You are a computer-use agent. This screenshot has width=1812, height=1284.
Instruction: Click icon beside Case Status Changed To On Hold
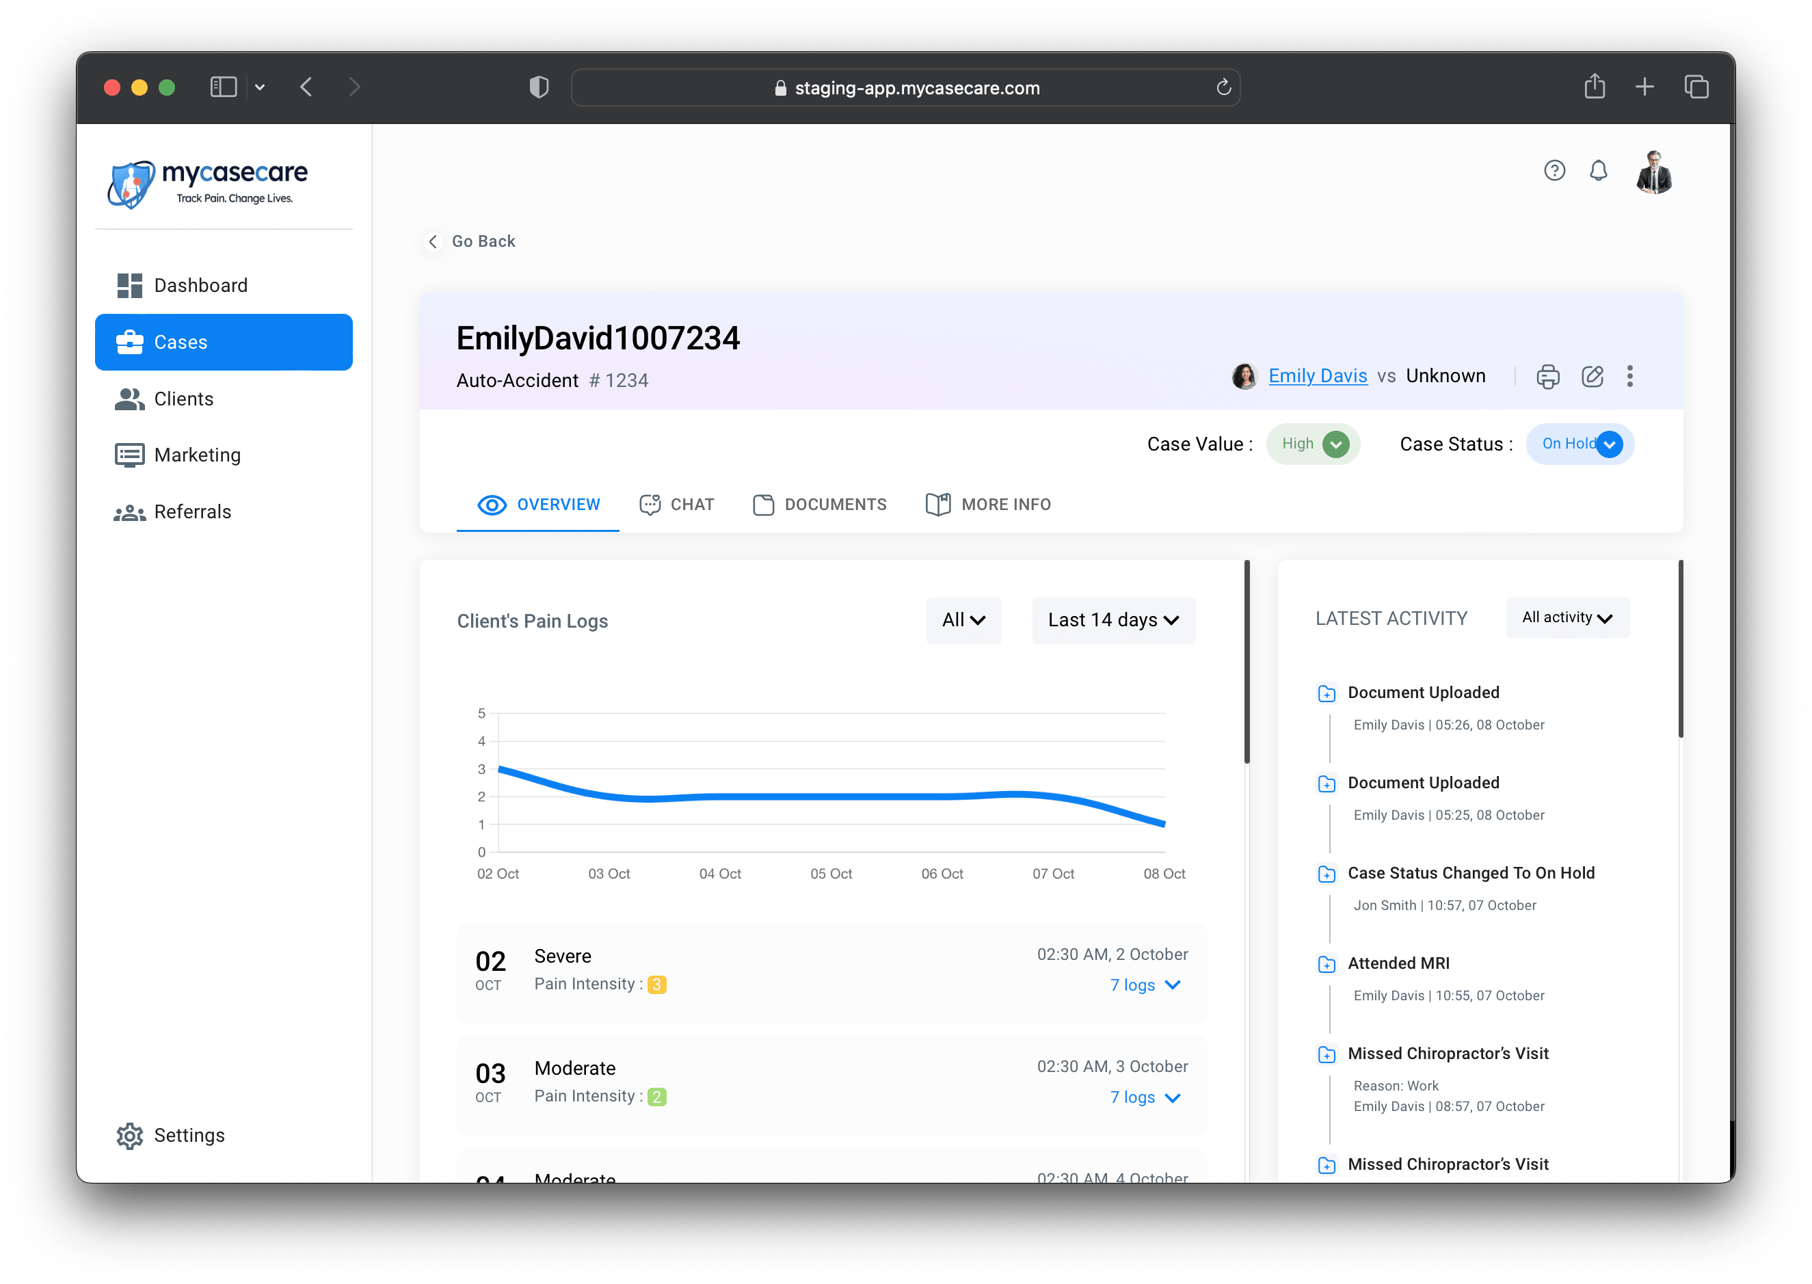pos(1327,874)
